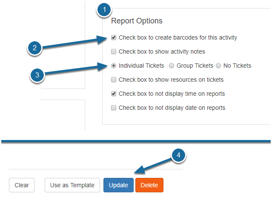Click the Clear button

tap(22, 185)
